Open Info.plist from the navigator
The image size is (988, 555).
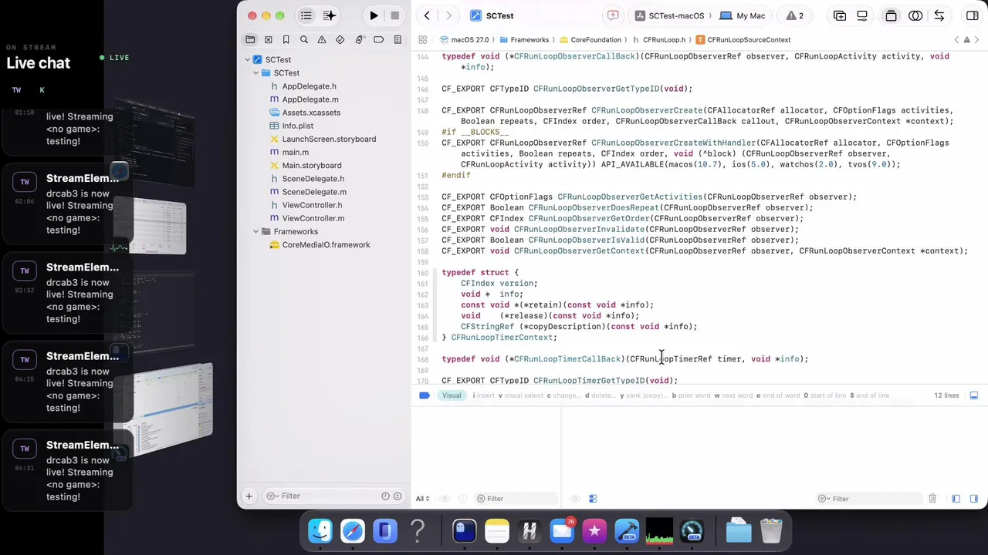(297, 126)
